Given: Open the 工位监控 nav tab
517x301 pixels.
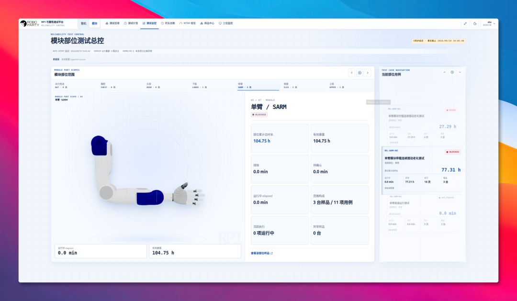Looking at the screenshot, I should coord(226,23).
